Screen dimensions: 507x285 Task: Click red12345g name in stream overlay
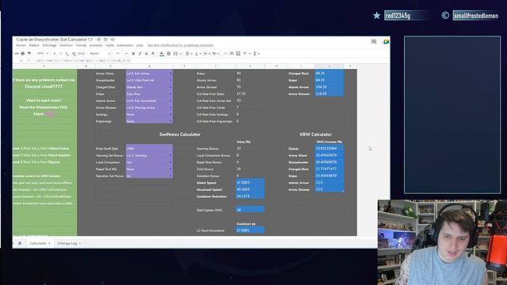click(398, 16)
